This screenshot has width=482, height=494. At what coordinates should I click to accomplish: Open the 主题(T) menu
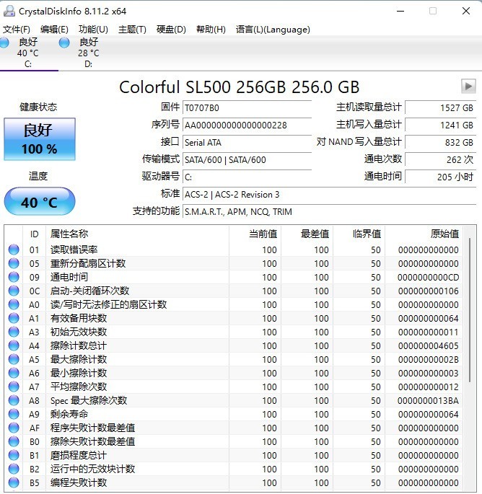click(132, 30)
